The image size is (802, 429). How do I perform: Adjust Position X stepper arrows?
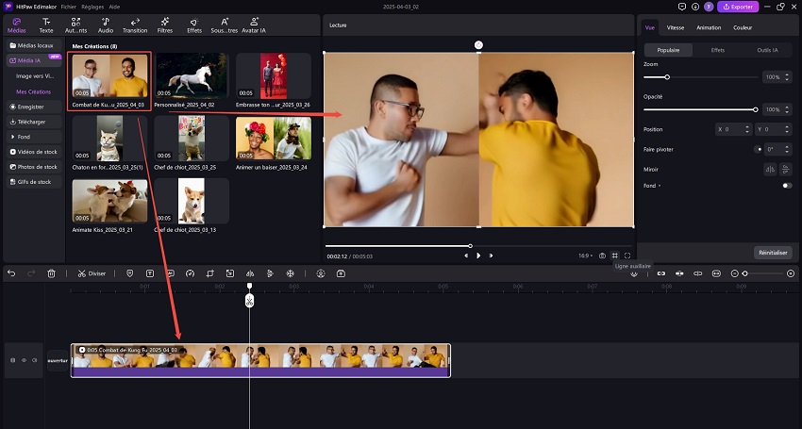[747, 129]
